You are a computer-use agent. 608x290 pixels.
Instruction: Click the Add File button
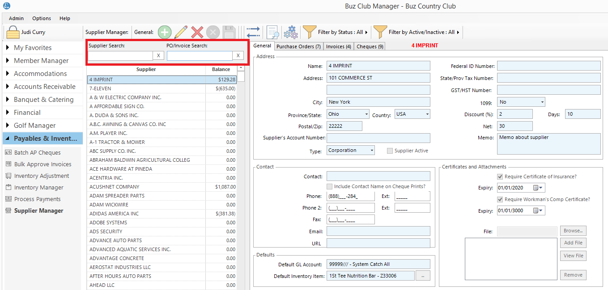[x=573, y=243]
